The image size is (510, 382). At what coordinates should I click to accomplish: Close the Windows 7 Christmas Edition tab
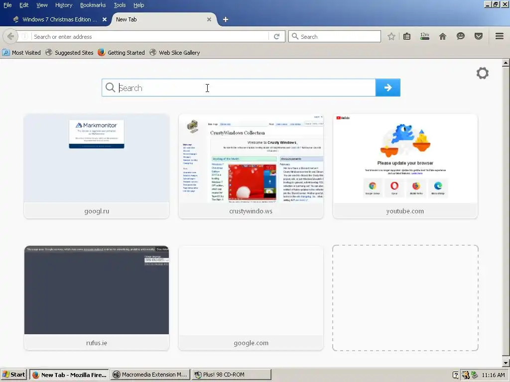[x=105, y=19]
